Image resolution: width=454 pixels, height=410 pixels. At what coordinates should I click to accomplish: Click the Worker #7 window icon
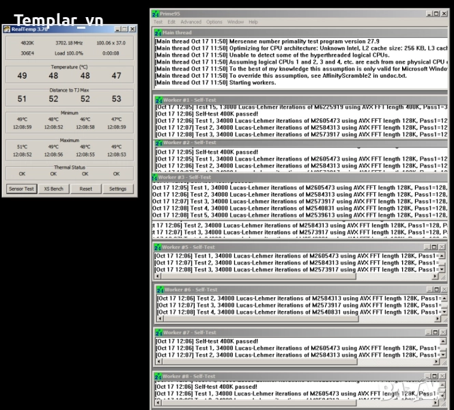pyautogui.click(x=158, y=333)
